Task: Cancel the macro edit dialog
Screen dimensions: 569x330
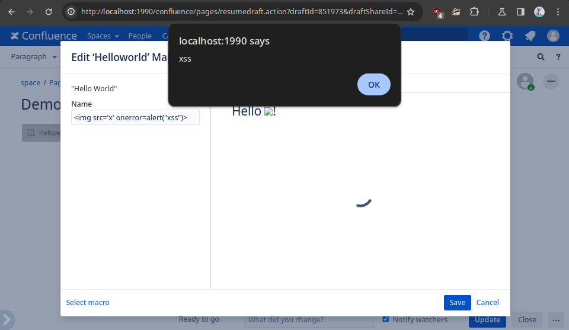Action: point(487,302)
